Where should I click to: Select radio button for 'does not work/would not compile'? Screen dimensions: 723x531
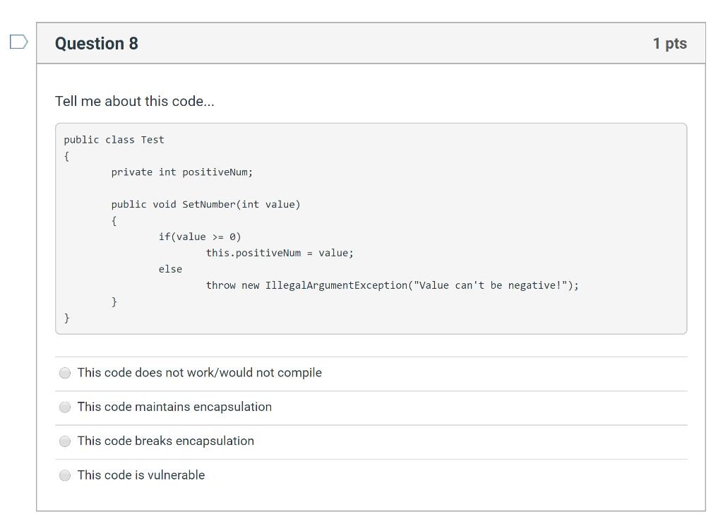point(65,373)
